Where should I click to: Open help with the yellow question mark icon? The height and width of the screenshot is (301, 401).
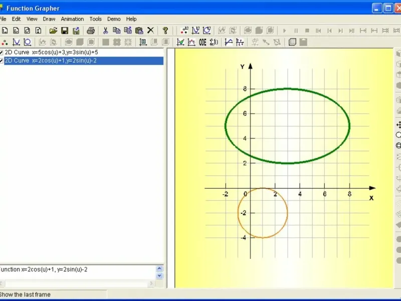click(165, 31)
